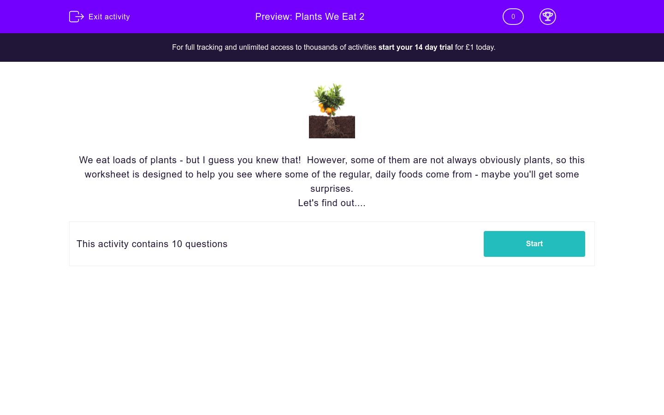Viewport: 664px width, 415px height.
Task: Click the oval score pill in the purple bar
Action: pyautogui.click(x=513, y=17)
